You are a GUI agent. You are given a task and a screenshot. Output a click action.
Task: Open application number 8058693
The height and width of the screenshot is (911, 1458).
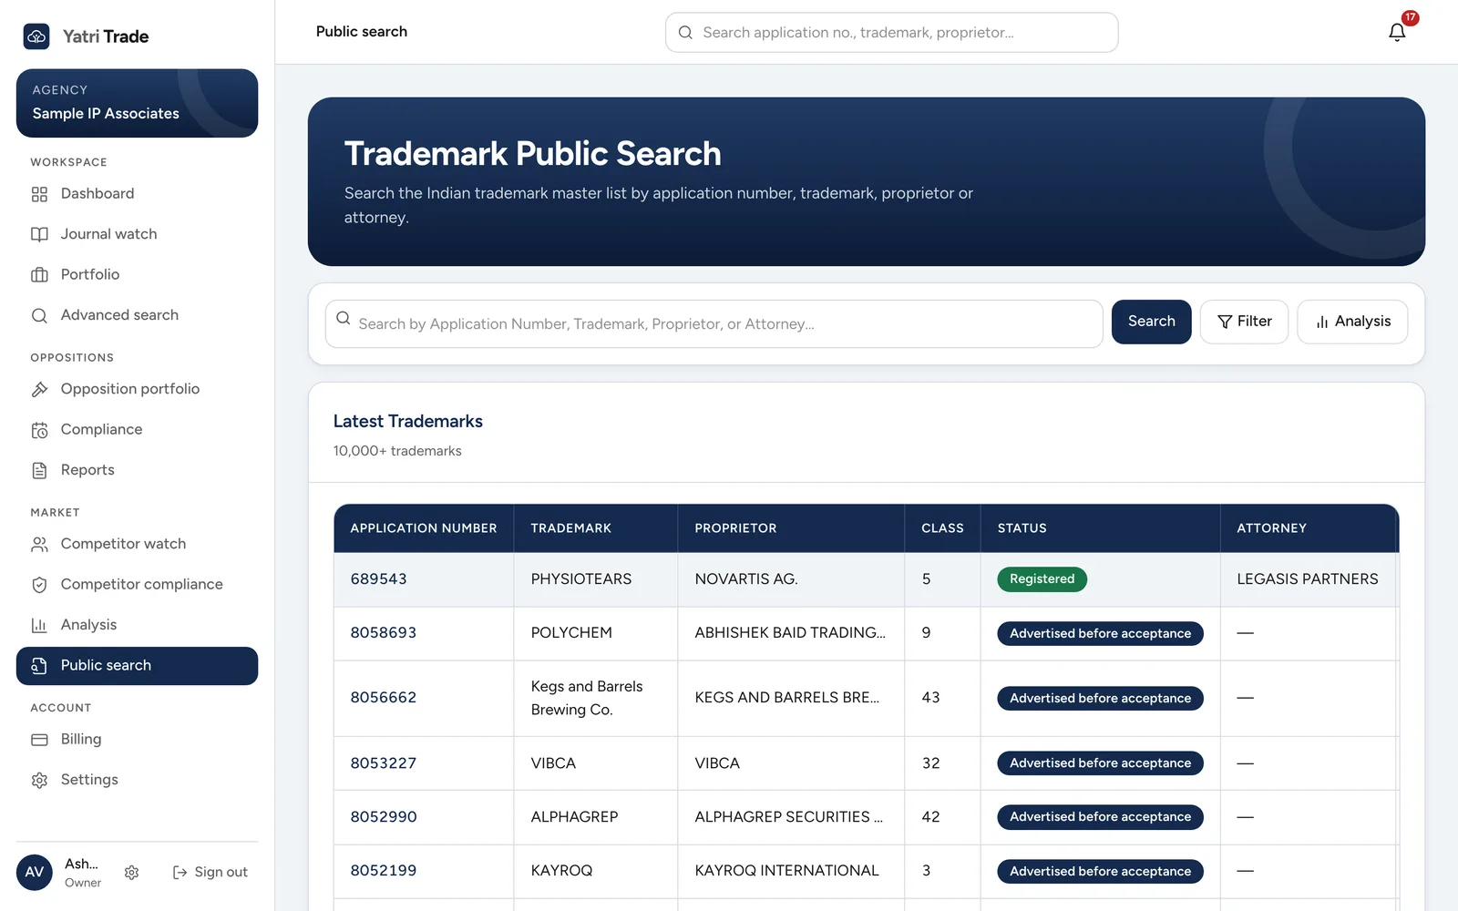point(384,633)
